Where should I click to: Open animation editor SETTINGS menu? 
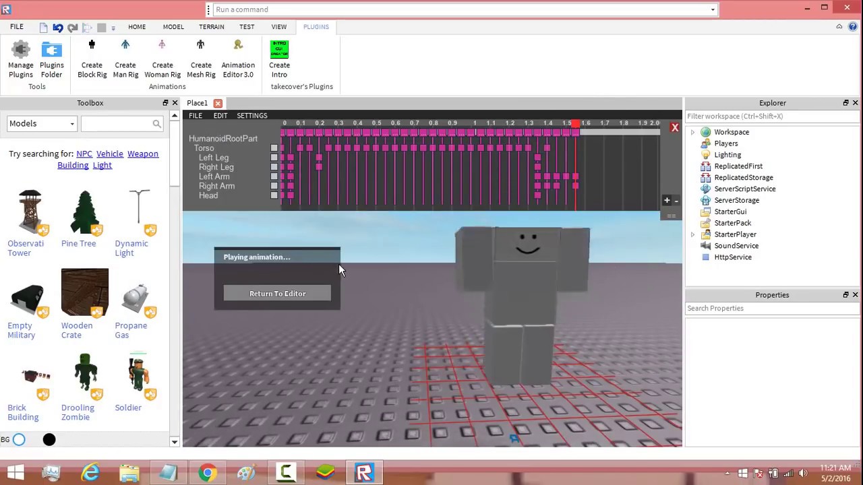tap(252, 116)
